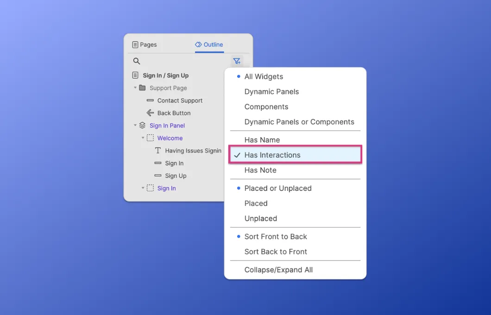Select the Sign Up widget in outline
The height and width of the screenshot is (315, 491).
(x=176, y=176)
